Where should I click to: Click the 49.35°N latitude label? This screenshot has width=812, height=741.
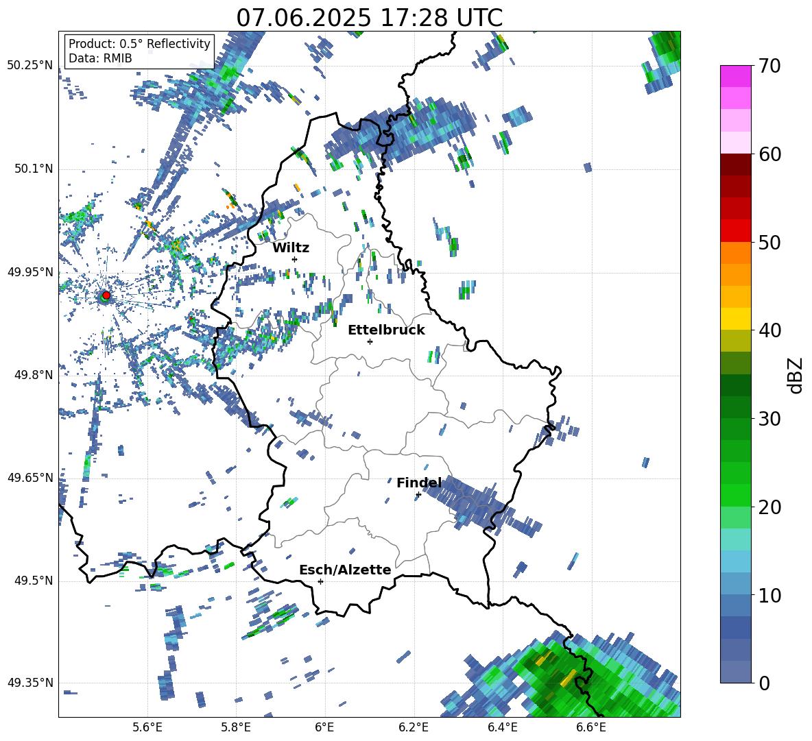[x=30, y=683]
